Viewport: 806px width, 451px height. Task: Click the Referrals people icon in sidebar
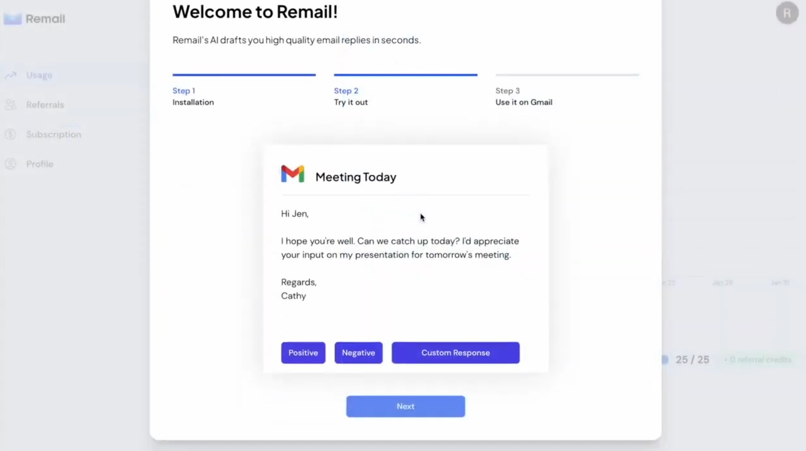point(11,105)
